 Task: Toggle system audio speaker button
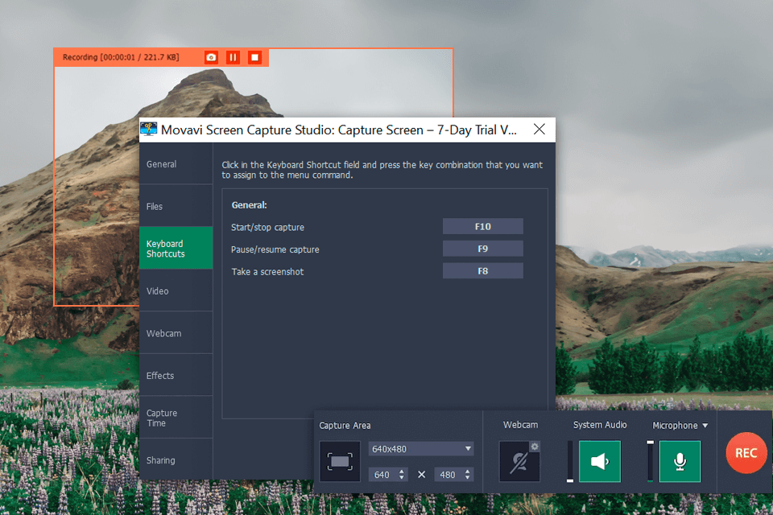600,461
